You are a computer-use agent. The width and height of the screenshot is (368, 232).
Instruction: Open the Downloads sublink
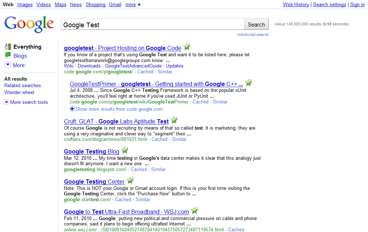pos(89,66)
